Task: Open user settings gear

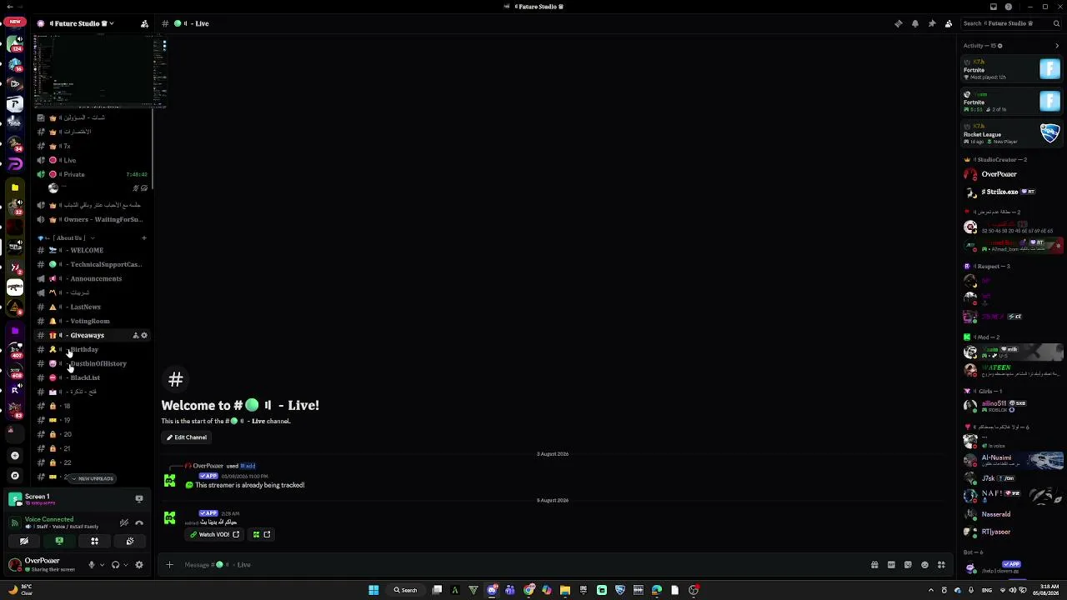Action: (139, 565)
